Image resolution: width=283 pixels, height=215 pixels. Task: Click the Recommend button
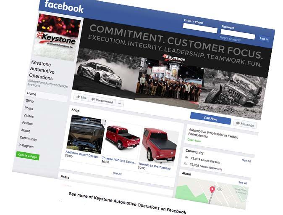[x=102, y=101]
